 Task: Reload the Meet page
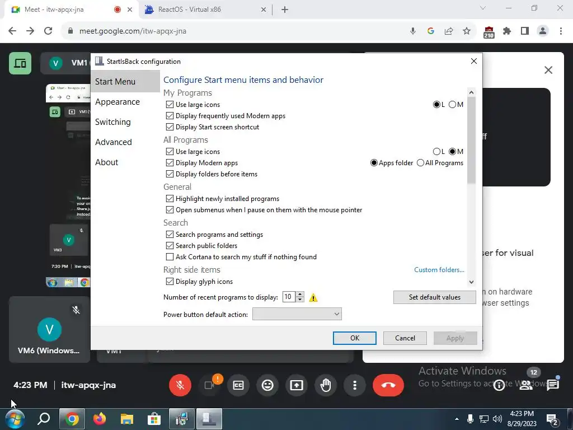[x=48, y=31]
